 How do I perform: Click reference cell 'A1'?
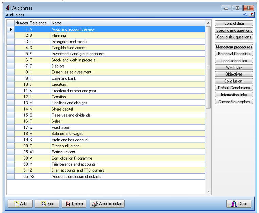pyautogui.click(x=40, y=152)
